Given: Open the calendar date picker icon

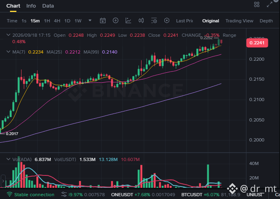Looking at the screenshot, I should tap(103, 21).
